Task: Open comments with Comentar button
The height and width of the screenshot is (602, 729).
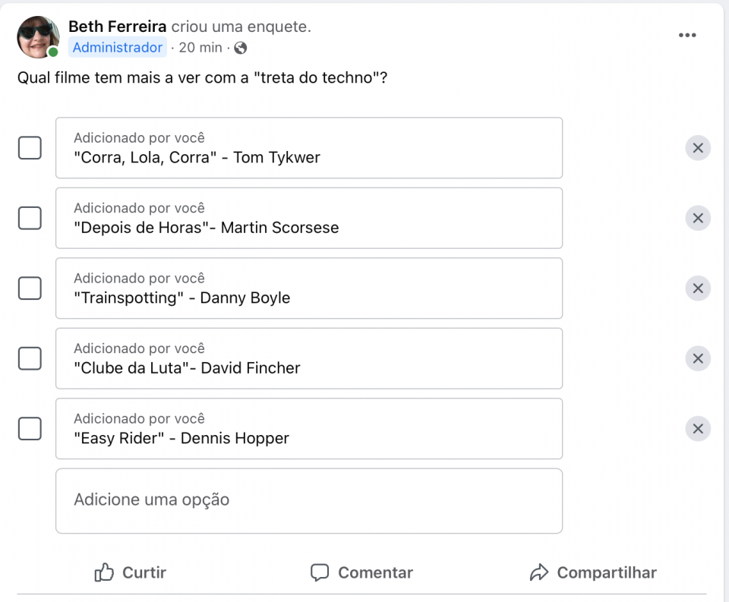Action: [361, 572]
